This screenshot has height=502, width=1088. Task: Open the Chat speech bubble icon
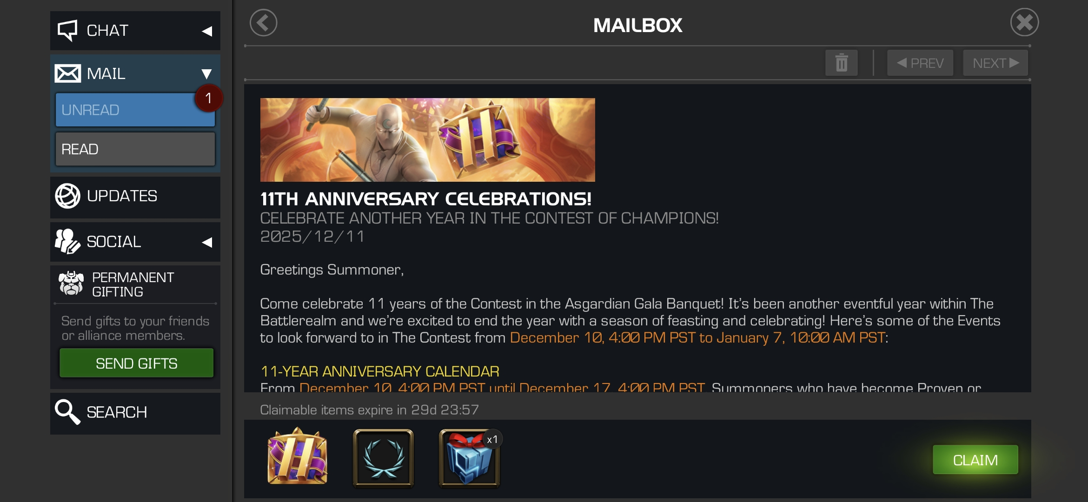pyautogui.click(x=67, y=31)
